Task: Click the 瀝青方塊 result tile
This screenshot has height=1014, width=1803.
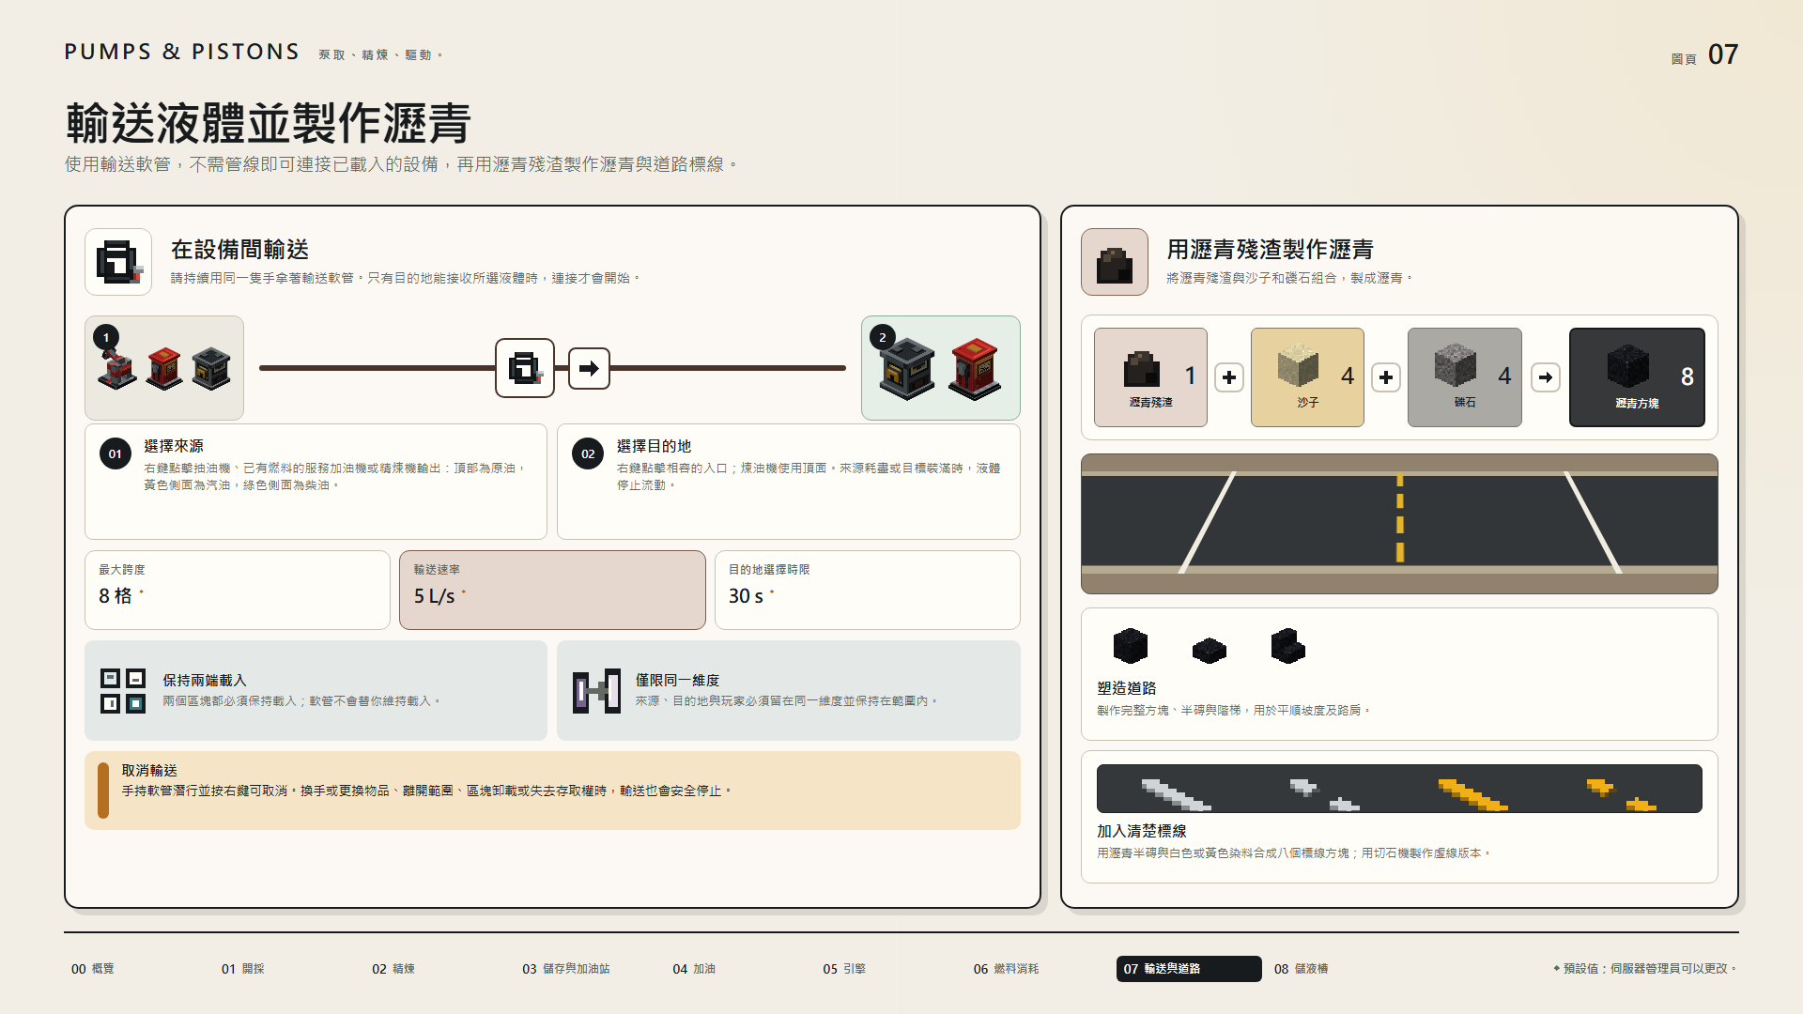Action: point(1637,377)
